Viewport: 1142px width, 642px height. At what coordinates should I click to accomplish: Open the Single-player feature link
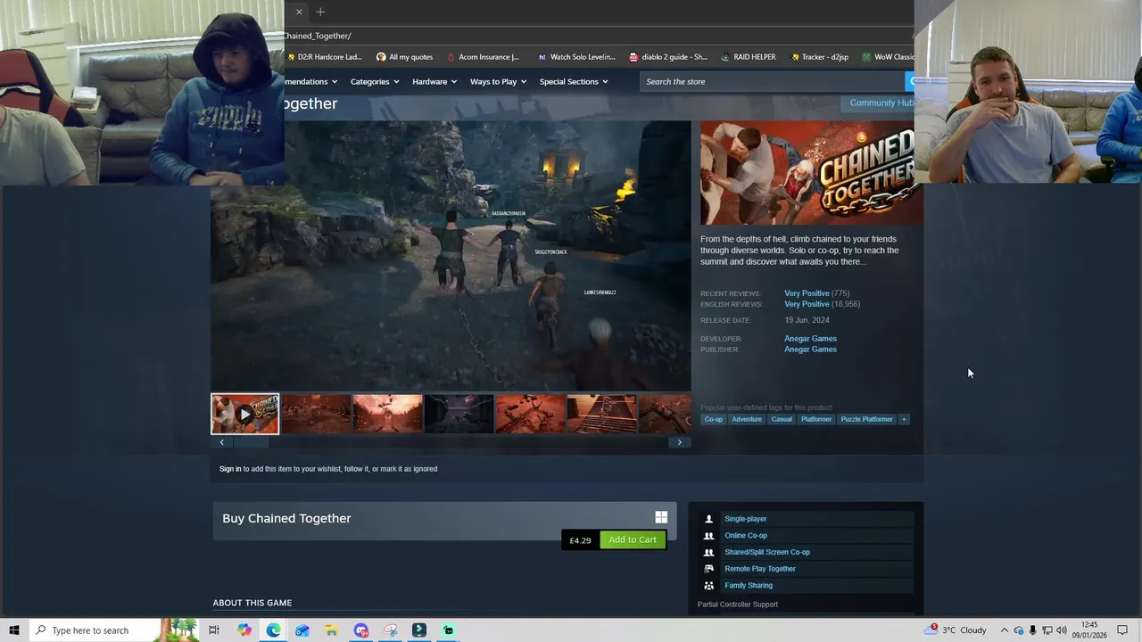coord(746,519)
